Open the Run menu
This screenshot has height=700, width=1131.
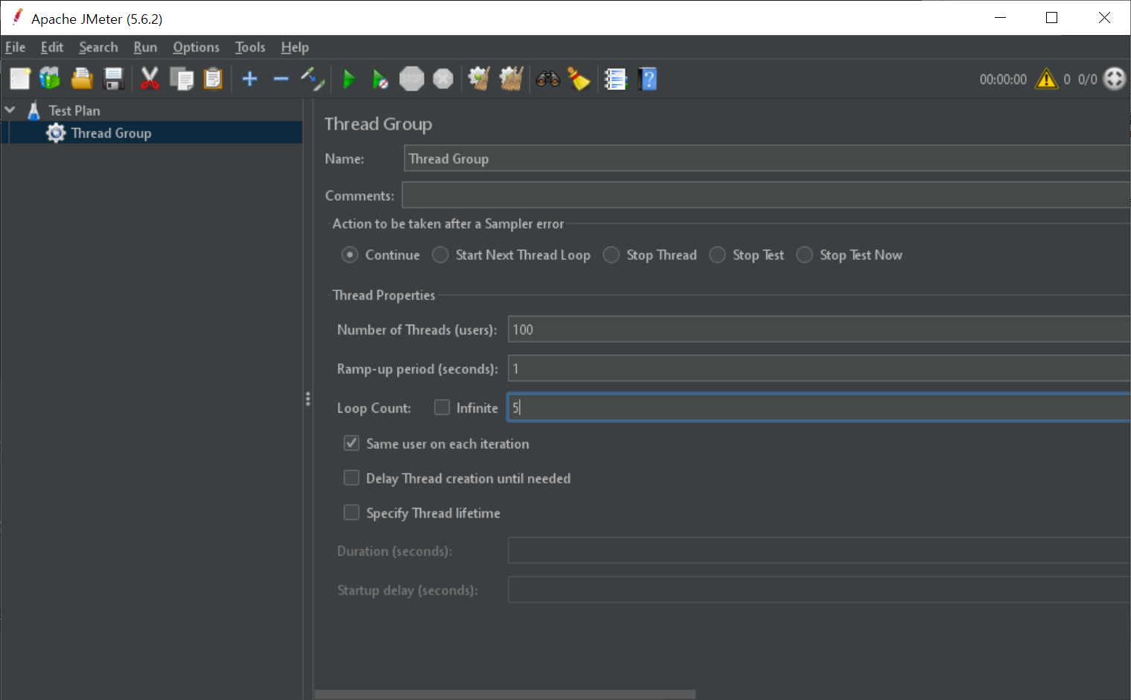click(x=145, y=47)
